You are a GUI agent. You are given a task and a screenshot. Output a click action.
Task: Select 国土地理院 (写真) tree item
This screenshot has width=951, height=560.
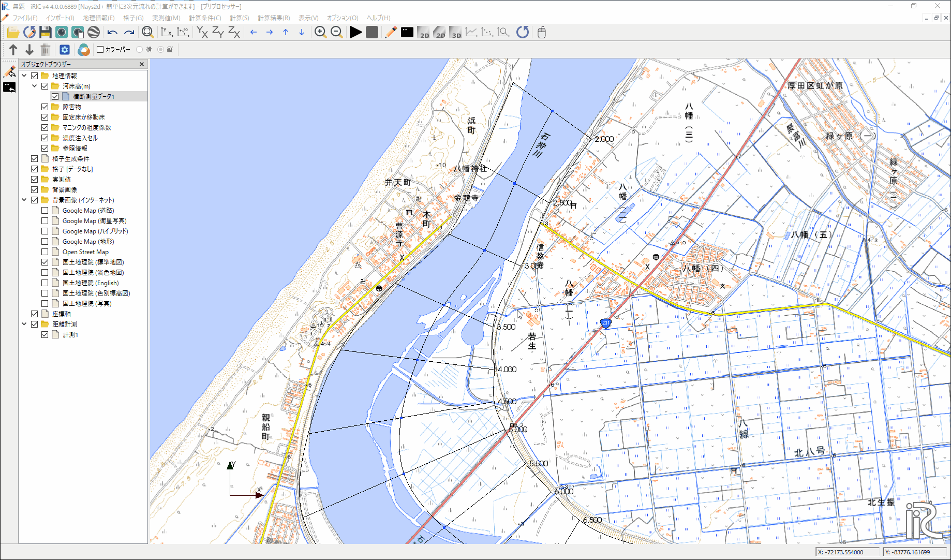pyautogui.click(x=87, y=303)
